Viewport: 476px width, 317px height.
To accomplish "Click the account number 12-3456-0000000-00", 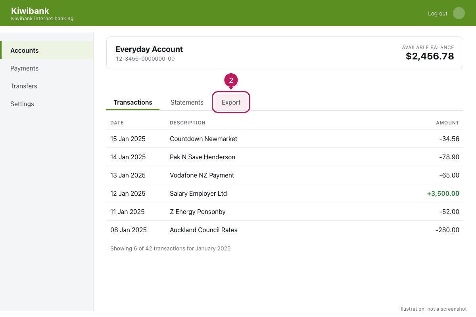I will click(x=145, y=59).
